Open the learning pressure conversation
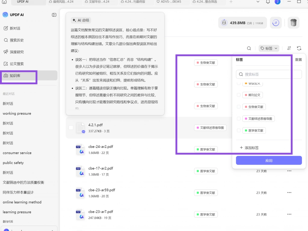 point(17,212)
